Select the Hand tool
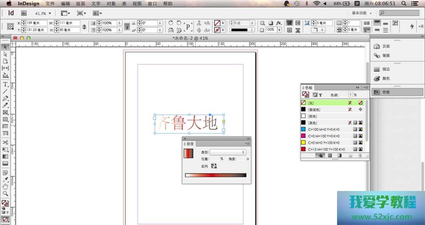Image resolution: width=425 pixels, height=225 pixels. click(6, 187)
